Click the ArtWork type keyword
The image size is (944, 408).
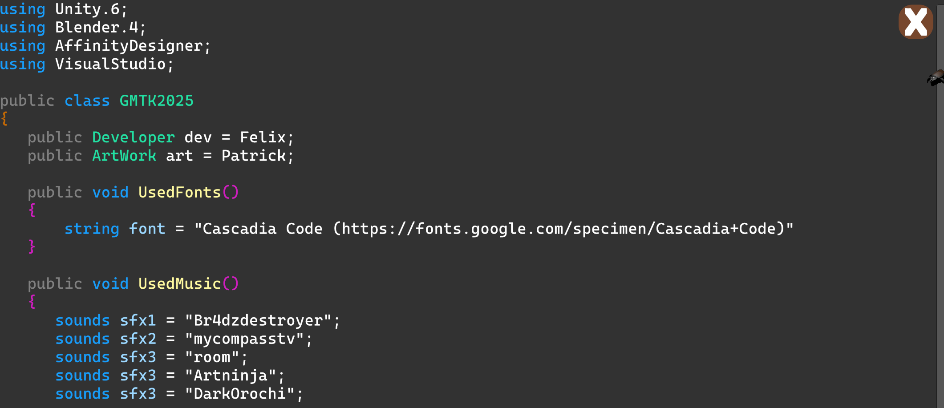click(124, 156)
